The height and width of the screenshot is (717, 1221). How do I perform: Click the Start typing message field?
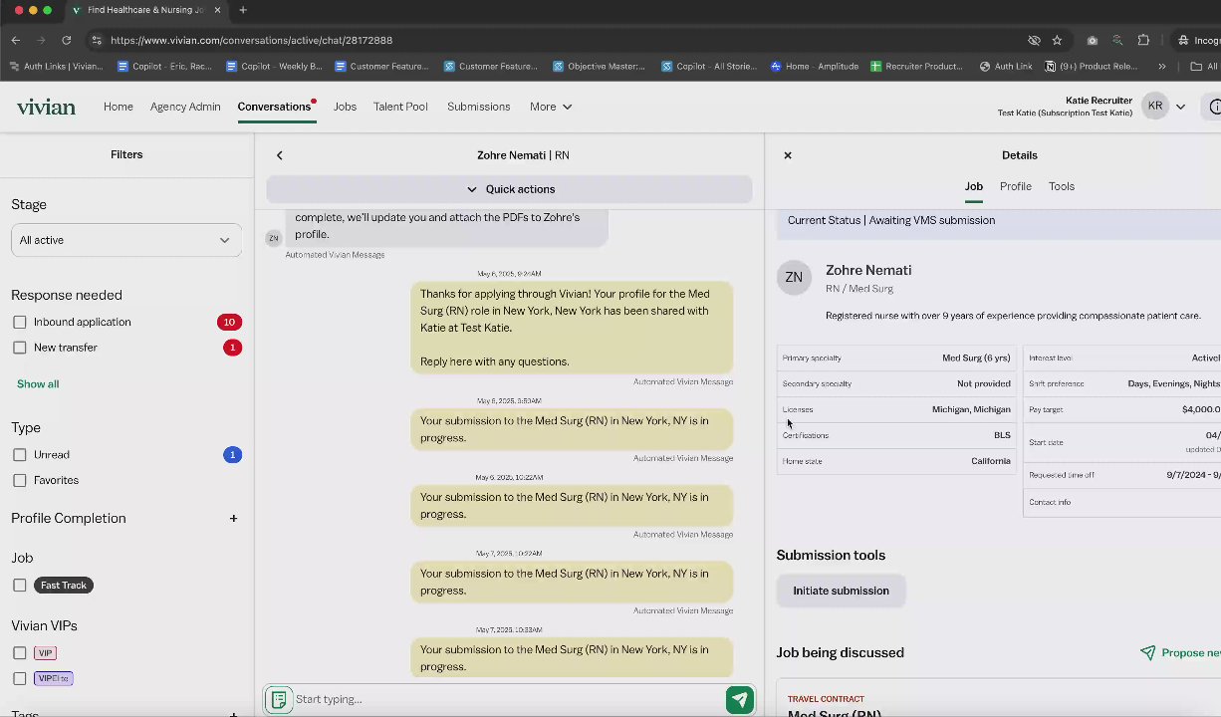(x=508, y=699)
